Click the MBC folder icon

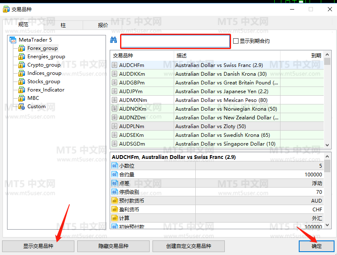tap(22, 98)
